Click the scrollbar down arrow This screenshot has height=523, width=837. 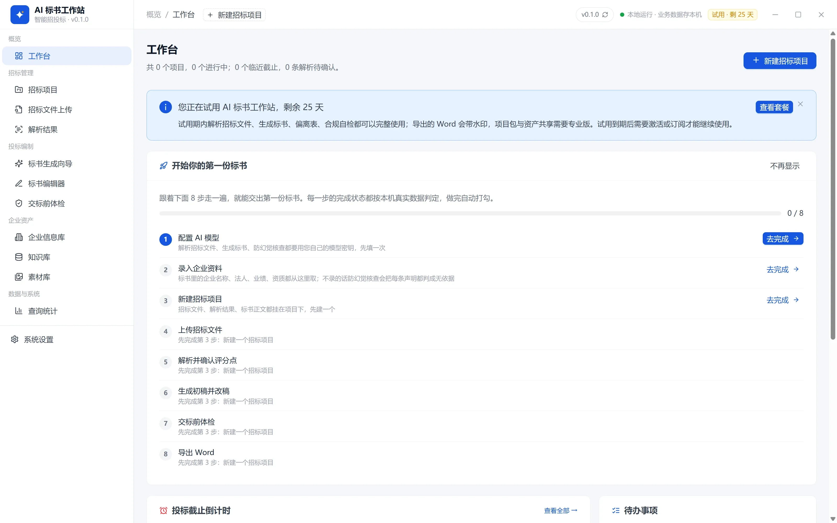pos(833,519)
